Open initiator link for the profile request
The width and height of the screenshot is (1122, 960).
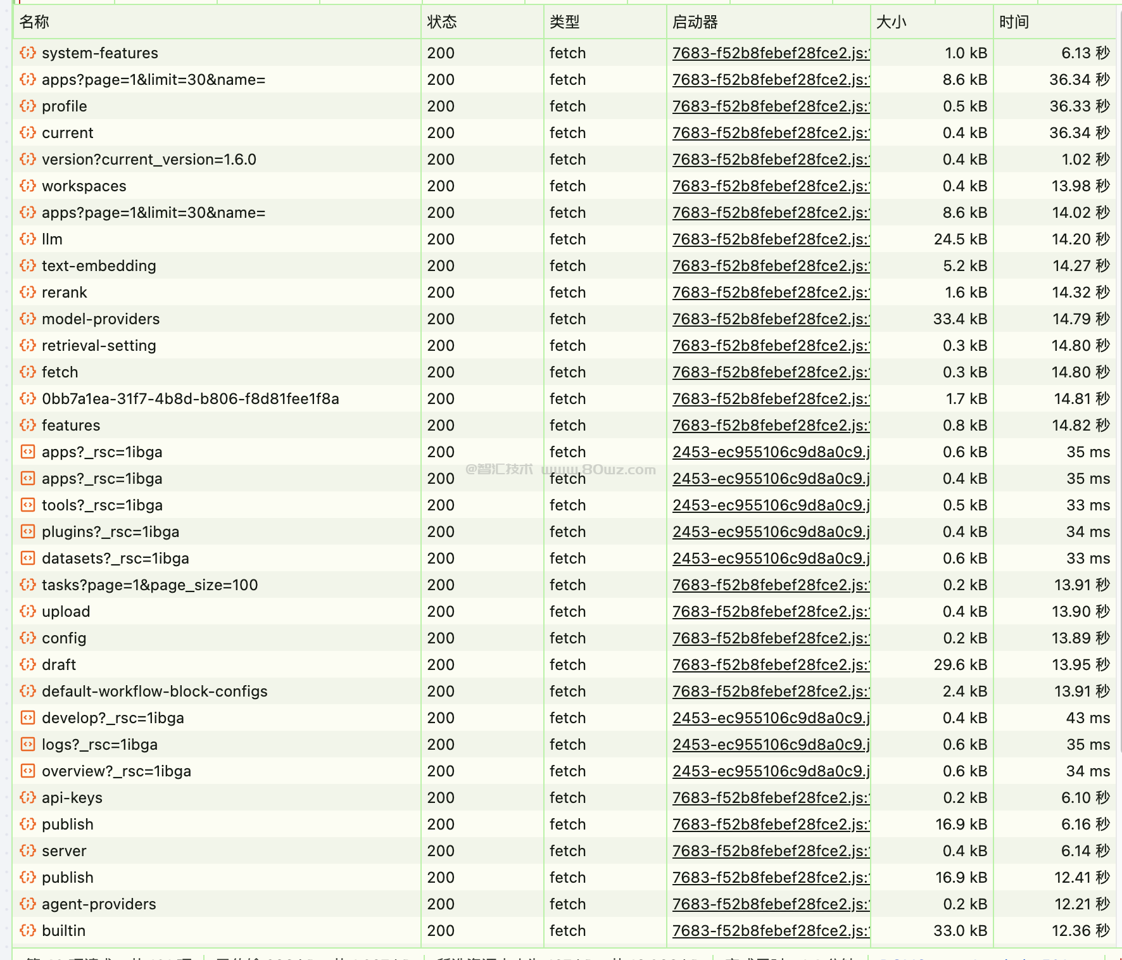[771, 106]
